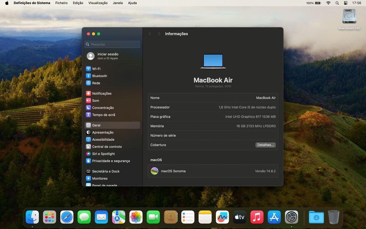Open Definições do Sistema menu

tap(32, 3)
